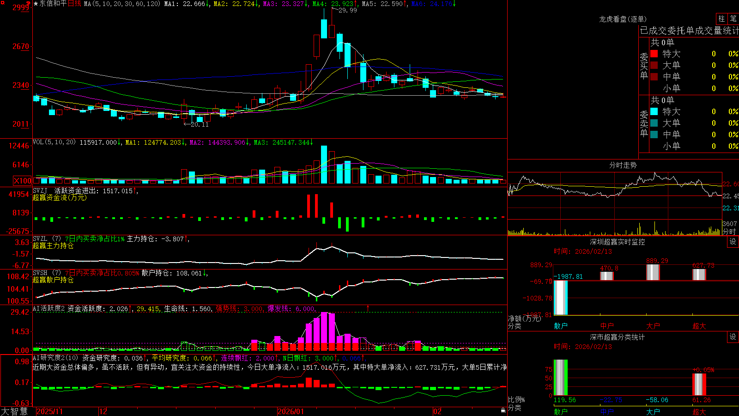Click the red up-arrow signal marker
739x416 pixels.
[368, 308]
